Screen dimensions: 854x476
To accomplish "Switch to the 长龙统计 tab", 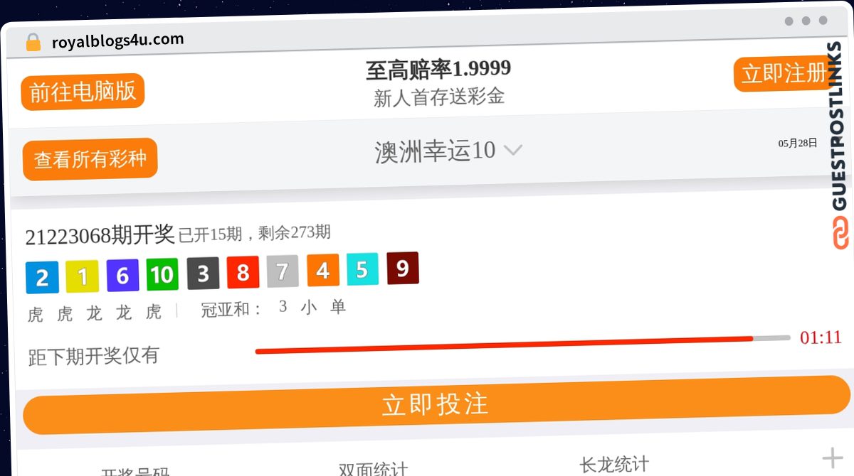I will [614, 465].
